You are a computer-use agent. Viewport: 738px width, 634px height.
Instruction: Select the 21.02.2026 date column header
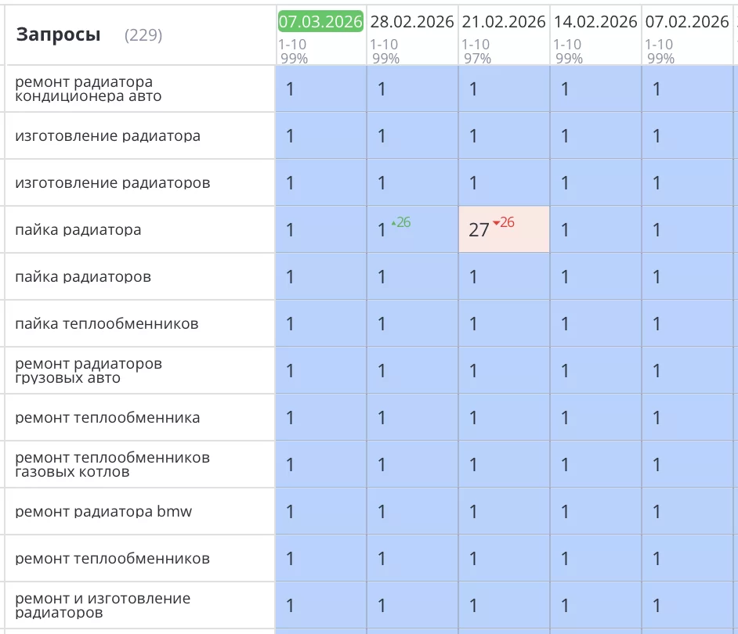click(504, 22)
